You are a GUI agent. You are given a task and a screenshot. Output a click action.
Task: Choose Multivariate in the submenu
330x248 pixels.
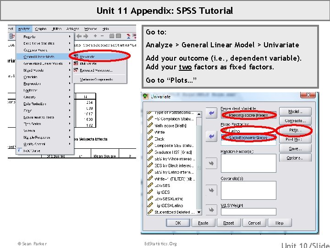pos(100,63)
